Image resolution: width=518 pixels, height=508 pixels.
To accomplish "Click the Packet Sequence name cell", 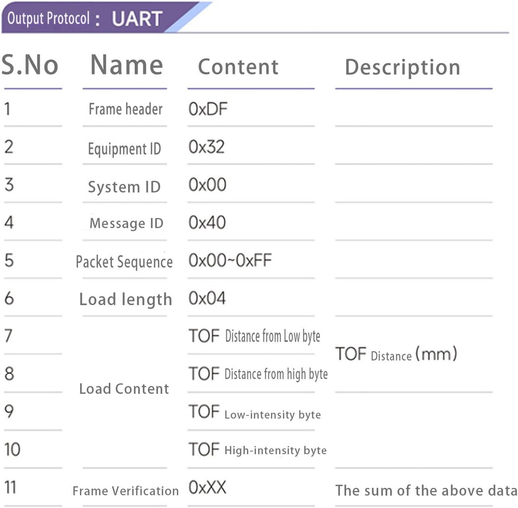I will tap(124, 262).
